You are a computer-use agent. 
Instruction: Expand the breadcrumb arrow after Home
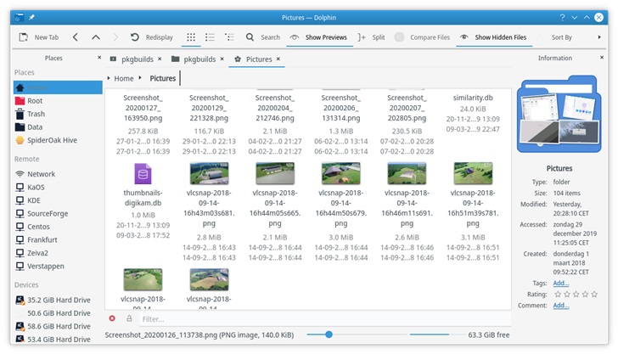[140, 78]
